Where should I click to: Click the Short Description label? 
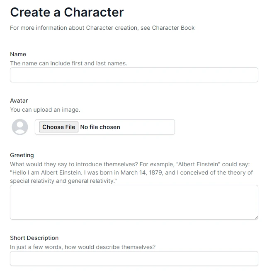pyautogui.click(x=34, y=238)
